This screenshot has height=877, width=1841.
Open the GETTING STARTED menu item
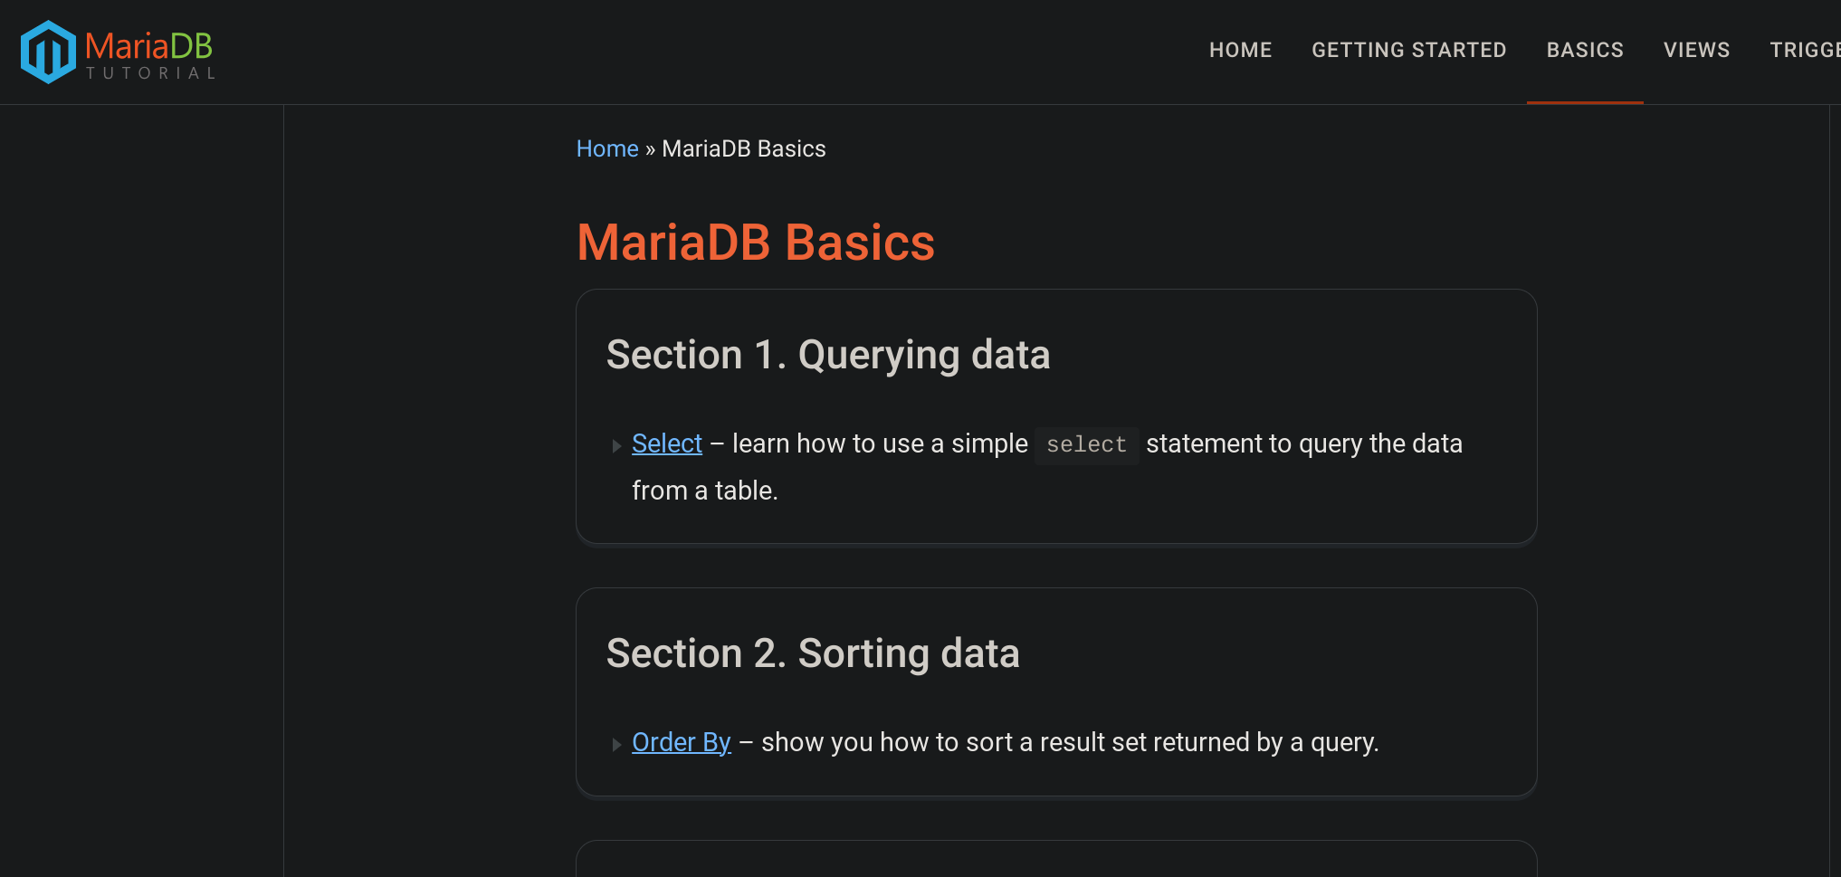[1408, 50]
